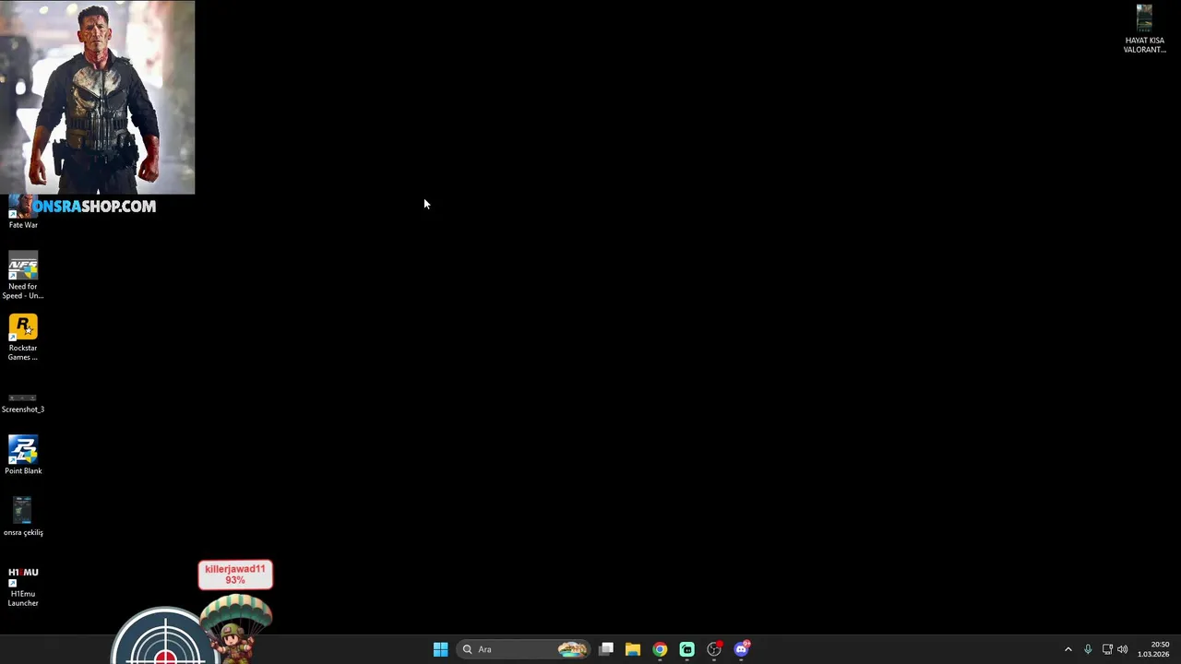Image resolution: width=1181 pixels, height=664 pixels.
Task: Open the Windows Start menu
Action: 440,649
